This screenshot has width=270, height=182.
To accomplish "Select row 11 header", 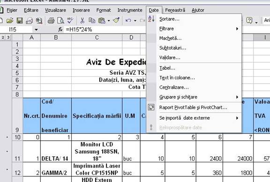I will (17, 152).
